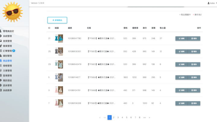Click the 新增商品 add product button
Viewport: 217px width, 122px height.
tap(57, 20)
